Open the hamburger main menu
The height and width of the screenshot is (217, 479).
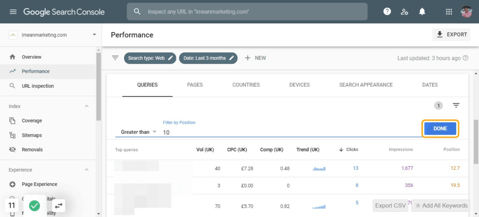tap(13, 12)
